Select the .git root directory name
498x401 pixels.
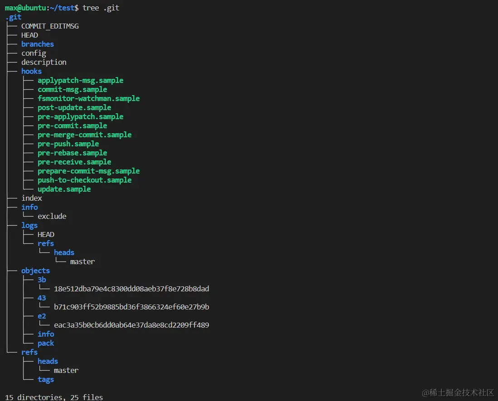[x=13, y=17]
